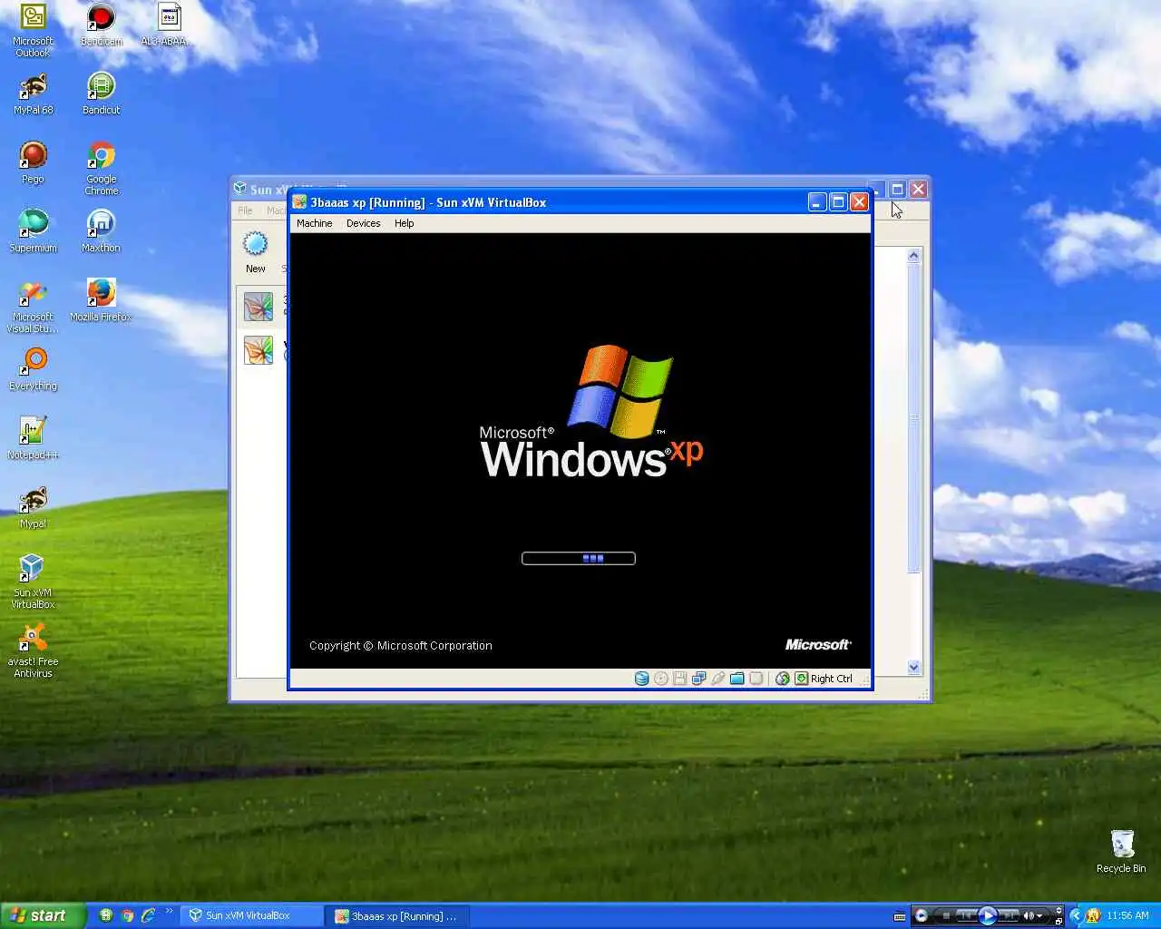
Task: Click keyboard capture host key icon
Action: point(801,679)
